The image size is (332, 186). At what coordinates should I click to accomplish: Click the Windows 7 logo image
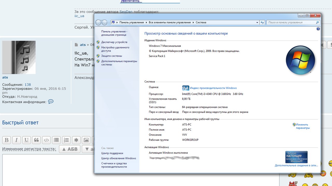tap(300, 60)
